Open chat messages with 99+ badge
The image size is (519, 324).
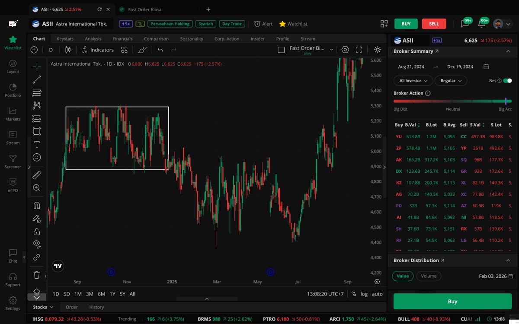(x=465, y=23)
